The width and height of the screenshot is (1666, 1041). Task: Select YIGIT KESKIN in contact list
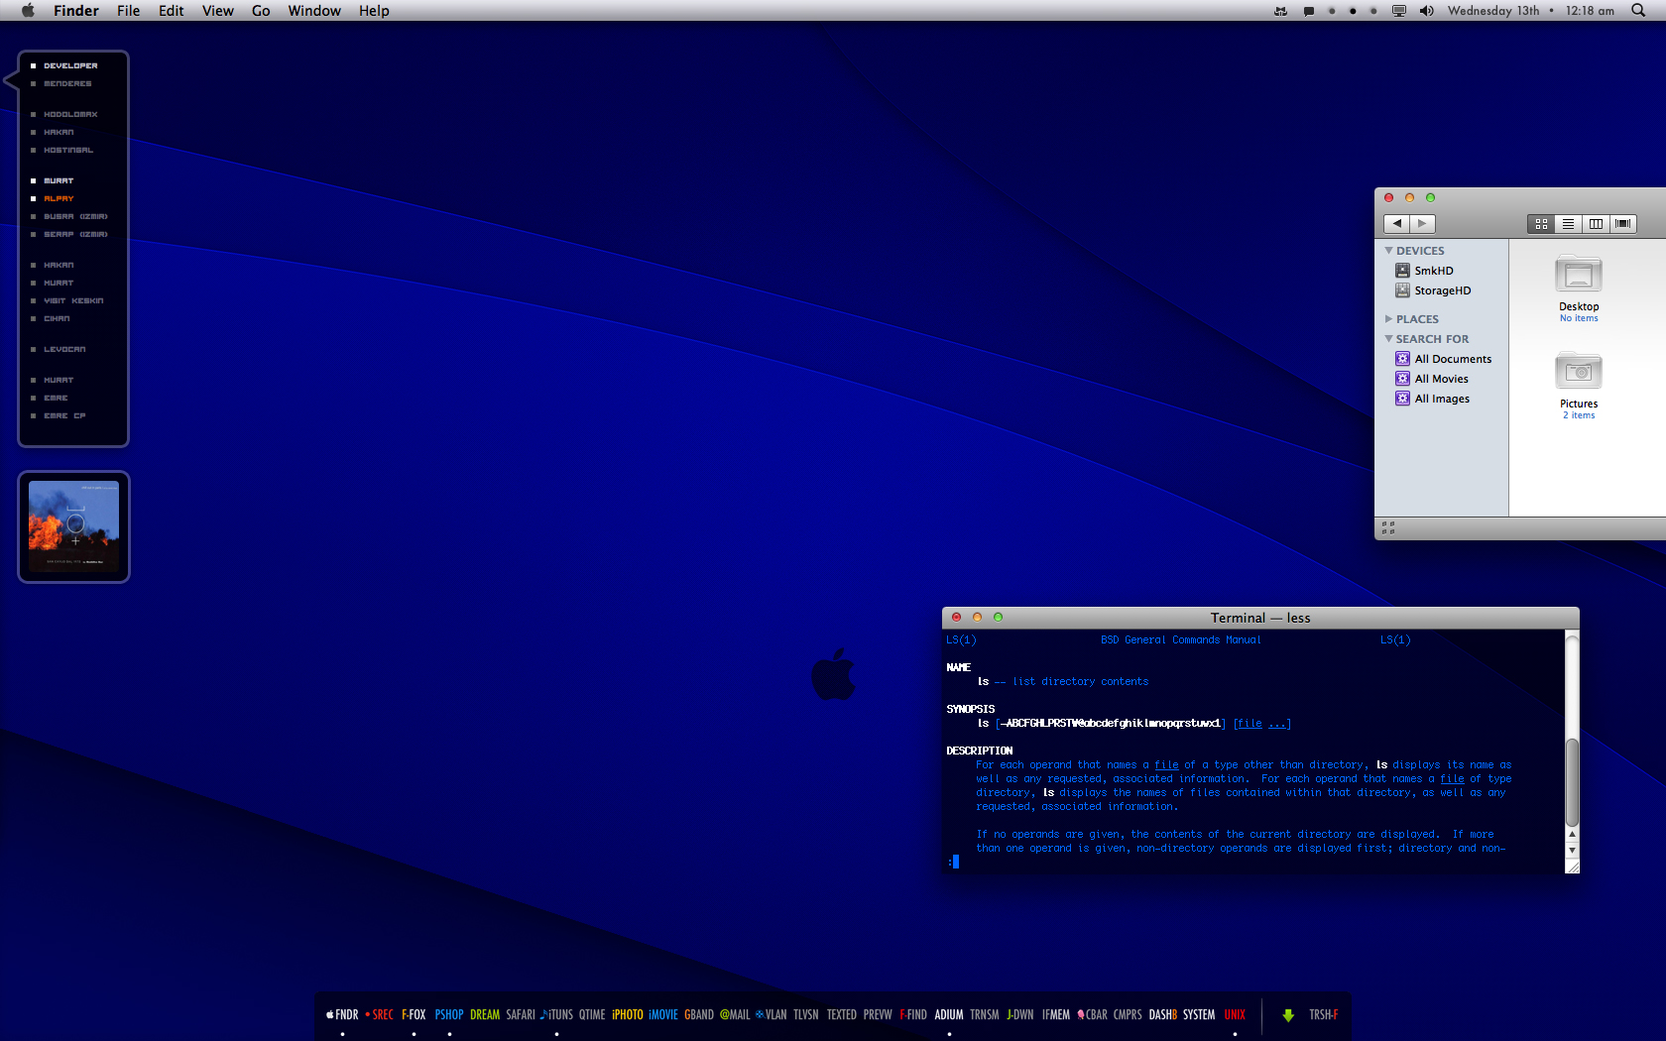(x=73, y=300)
